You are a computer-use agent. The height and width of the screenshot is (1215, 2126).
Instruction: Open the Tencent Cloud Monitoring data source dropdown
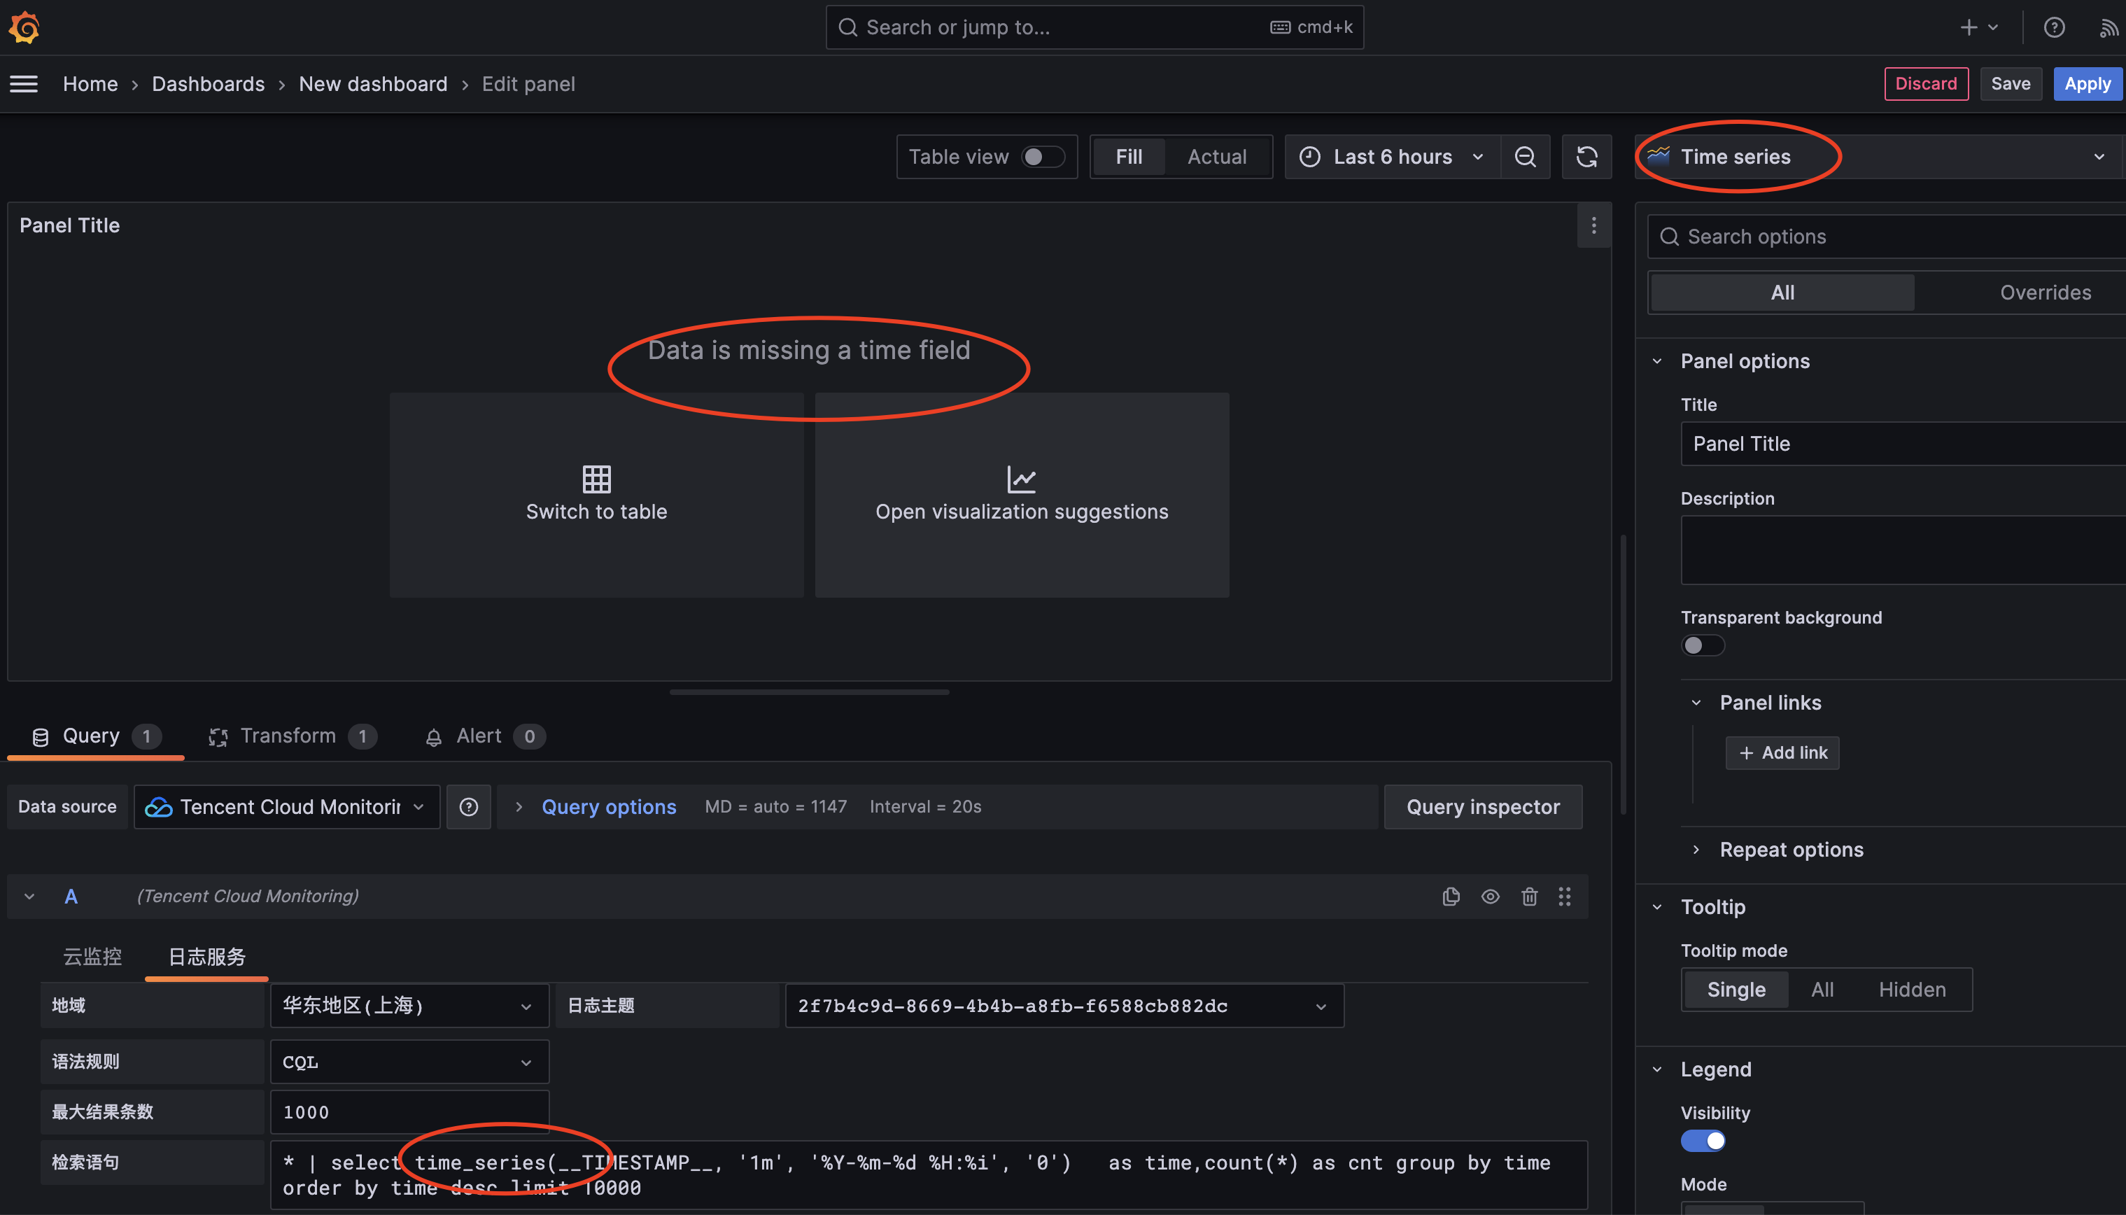pos(286,806)
